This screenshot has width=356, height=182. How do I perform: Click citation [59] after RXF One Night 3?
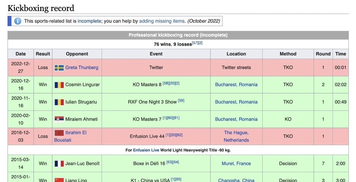click(181, 101)
